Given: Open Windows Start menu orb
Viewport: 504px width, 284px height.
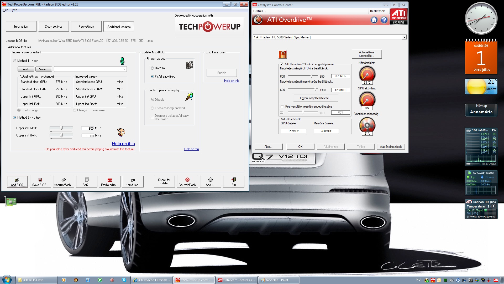Looking at the screenshot, I should 7,280.
